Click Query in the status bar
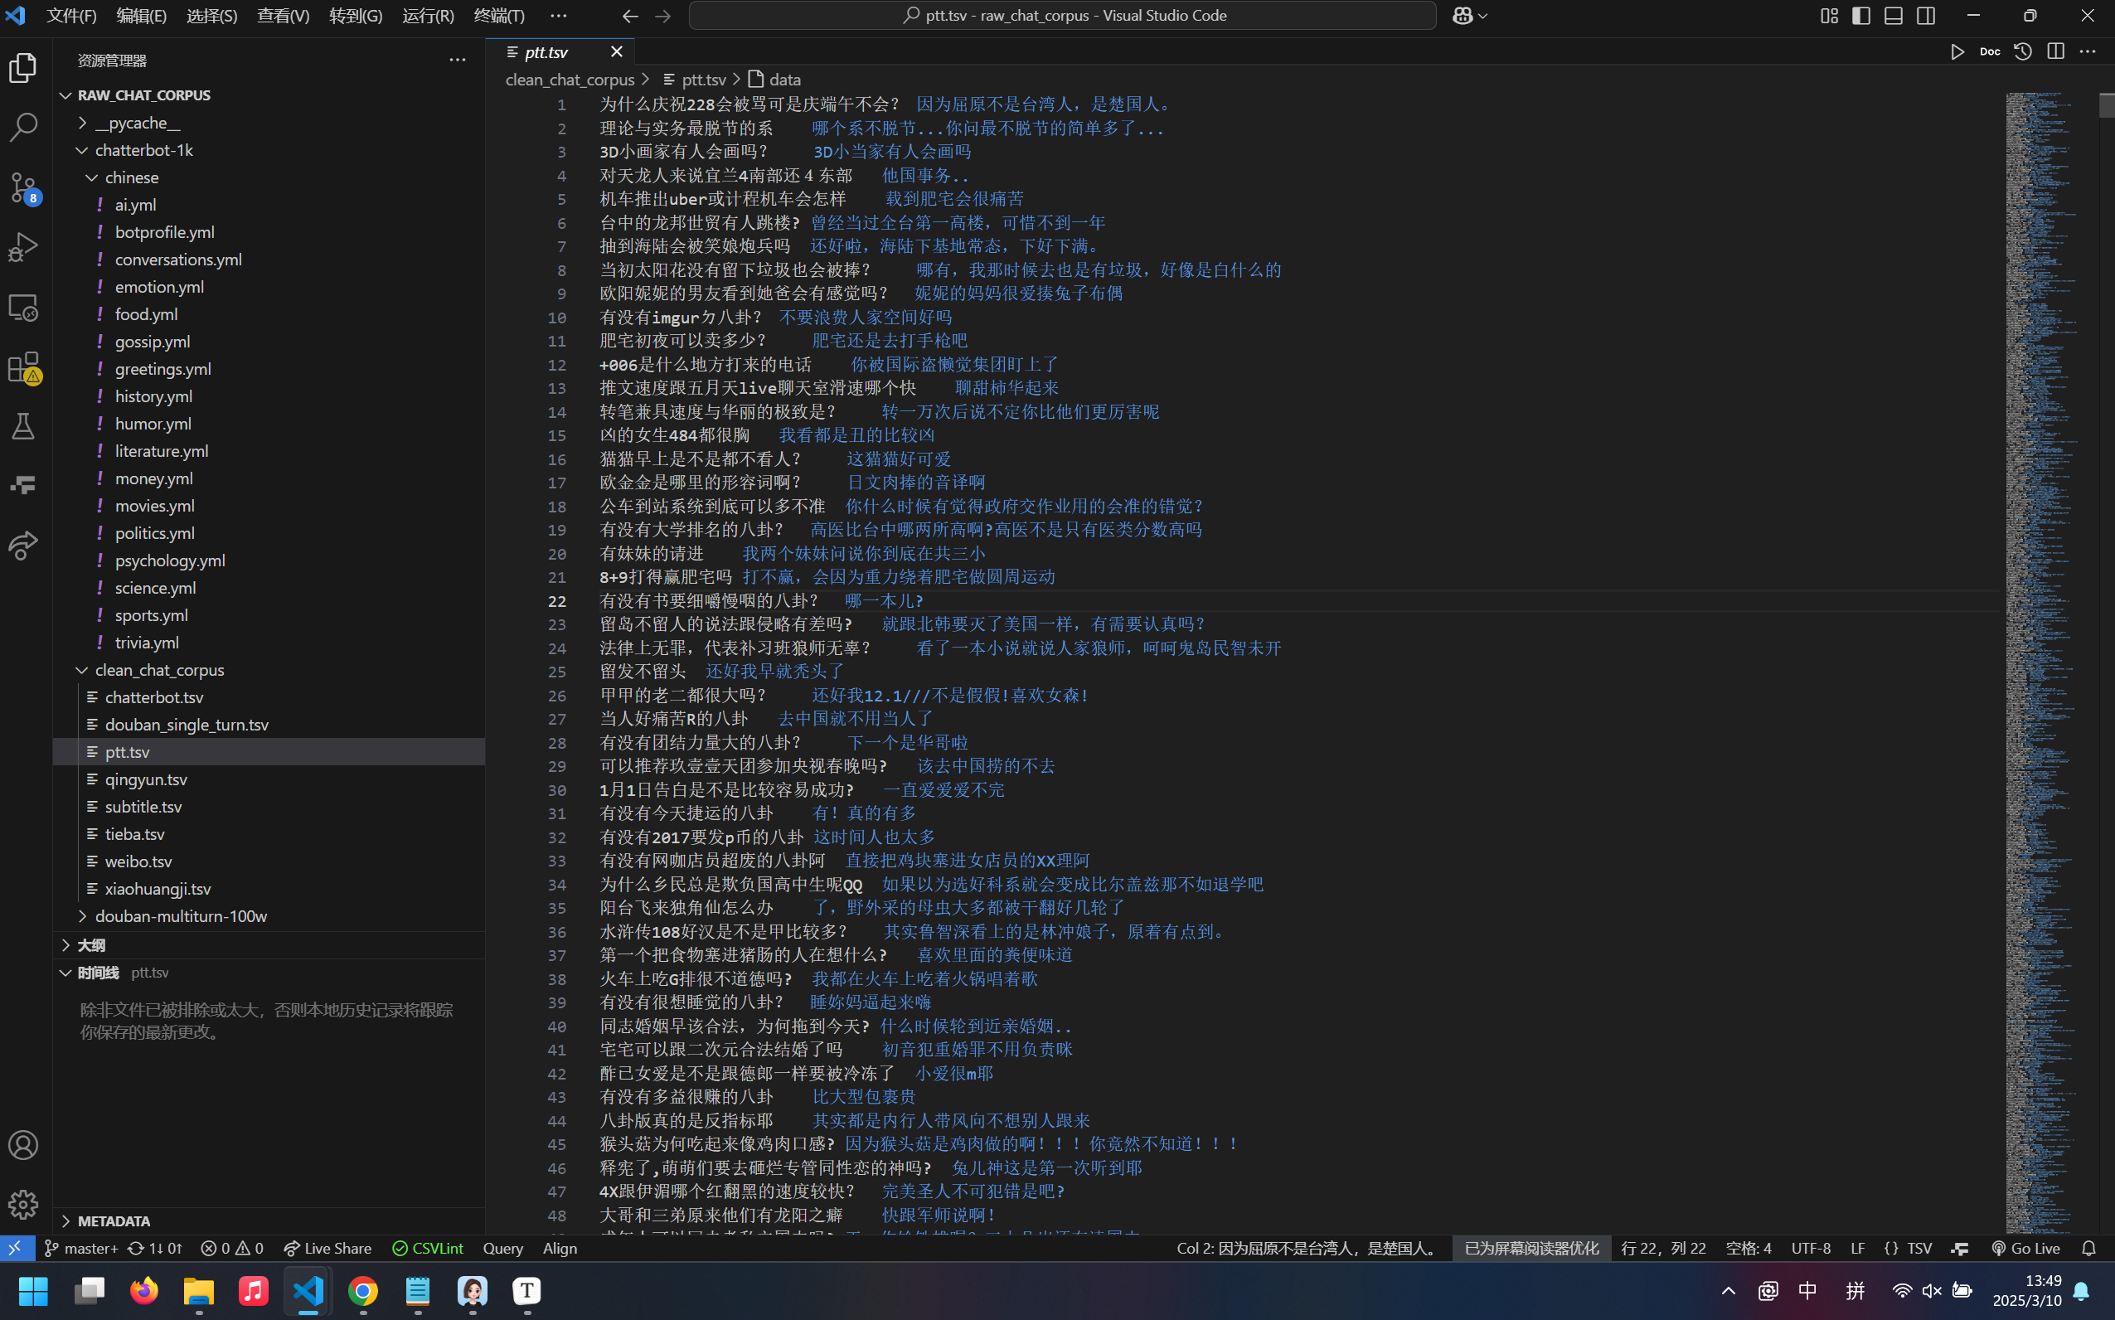 (x=502, y=1249)
